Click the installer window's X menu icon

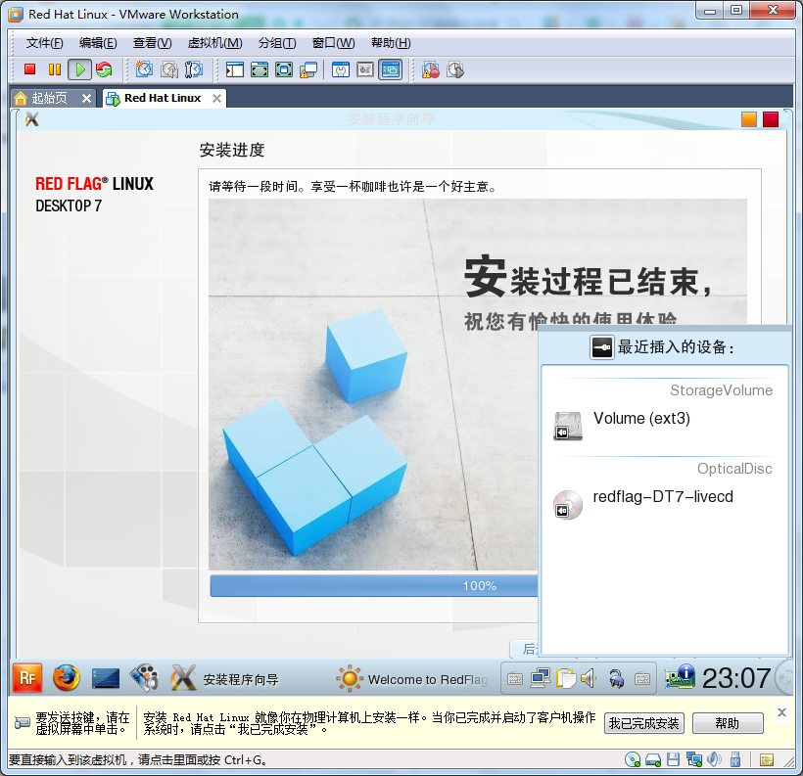coord(31,119)
